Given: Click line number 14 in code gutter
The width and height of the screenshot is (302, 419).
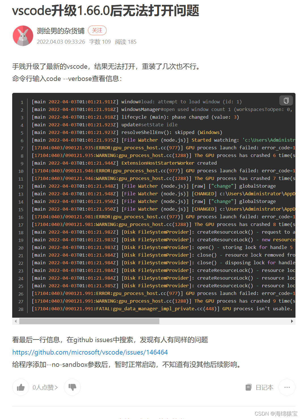Looking at the screenshot, I should (x=21, y=202).
